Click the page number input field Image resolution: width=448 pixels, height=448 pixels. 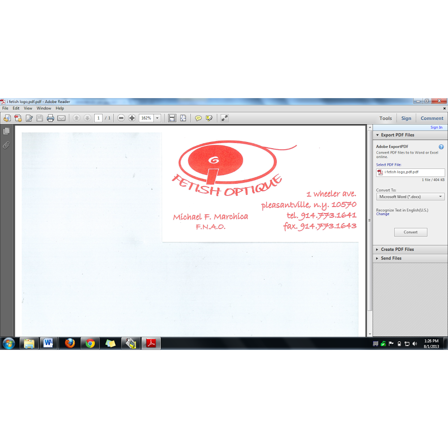pos(98,118)
